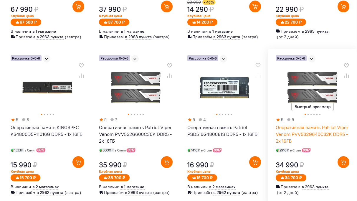Viewport: 357px width, 201px height.
Task: Expand installment chevron on PVV532G640C32K card
Action: point(312,59)
